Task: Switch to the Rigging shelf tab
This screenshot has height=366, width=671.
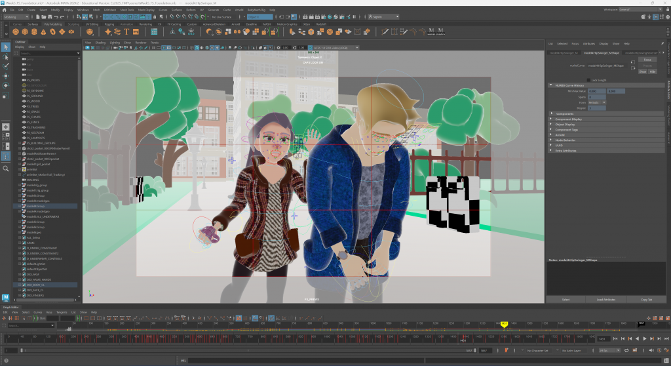Action: click(109, 24)
